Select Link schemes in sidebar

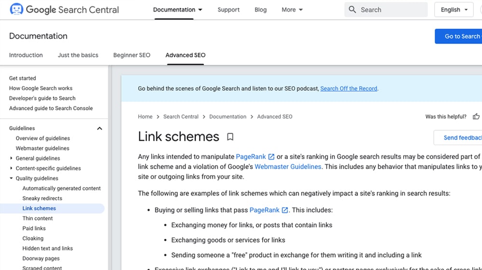(39, 208)
